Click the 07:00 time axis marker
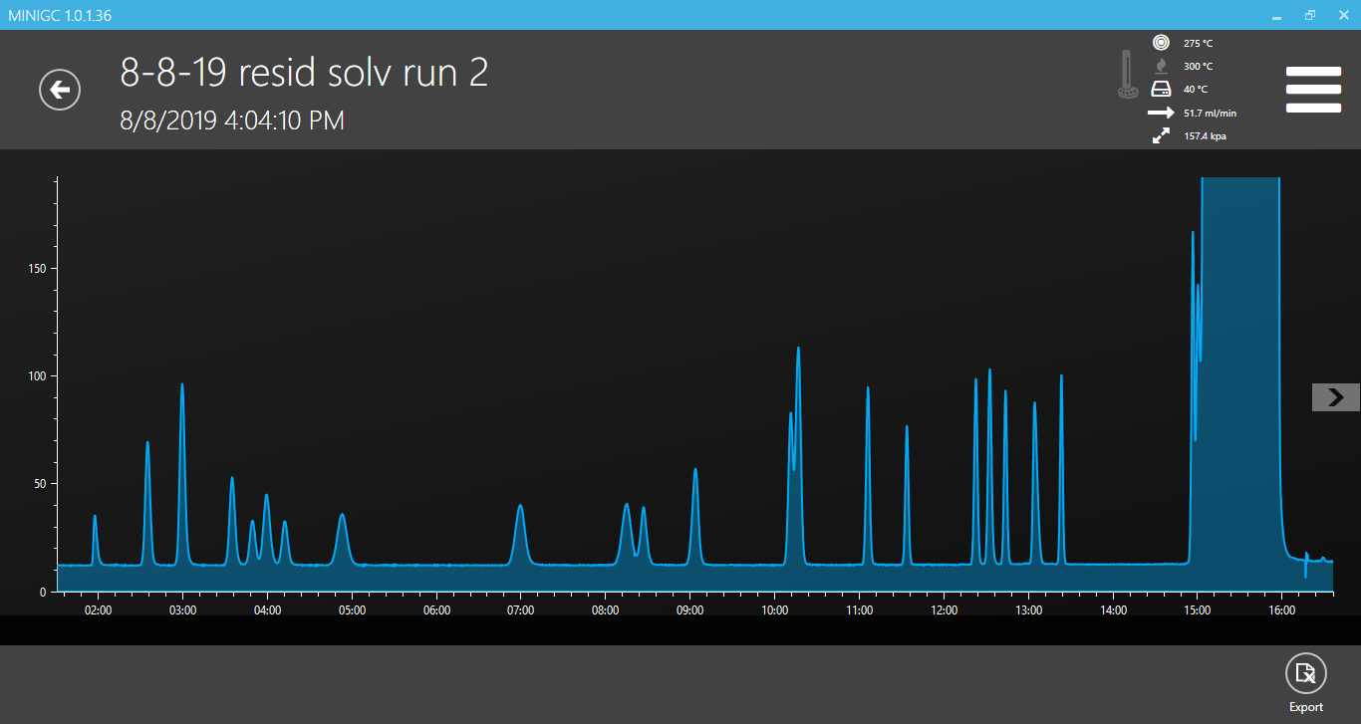This screenshot has width=1361, height=724. [520, 610]
